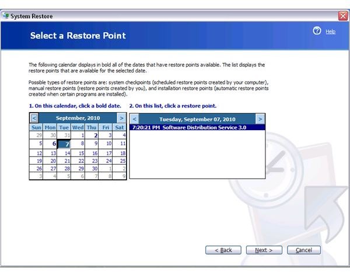Image resolution: width=350 pixels, height=272 pixels.
Task: Choose September 18 on the calendar
Action: (120, 153)
